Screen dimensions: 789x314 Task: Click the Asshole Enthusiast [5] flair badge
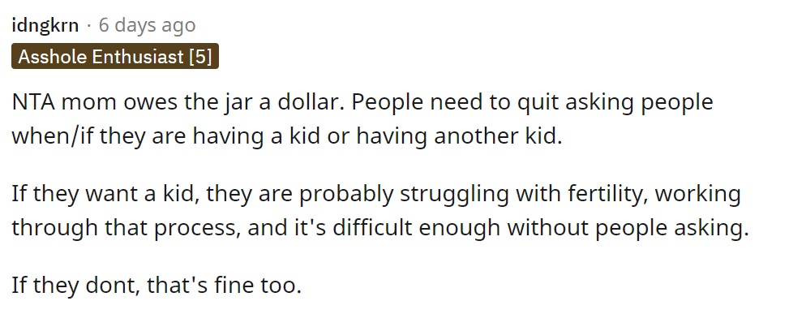[115, 56]
